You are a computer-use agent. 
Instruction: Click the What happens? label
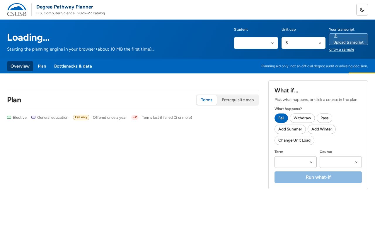[x=288, y=109]
